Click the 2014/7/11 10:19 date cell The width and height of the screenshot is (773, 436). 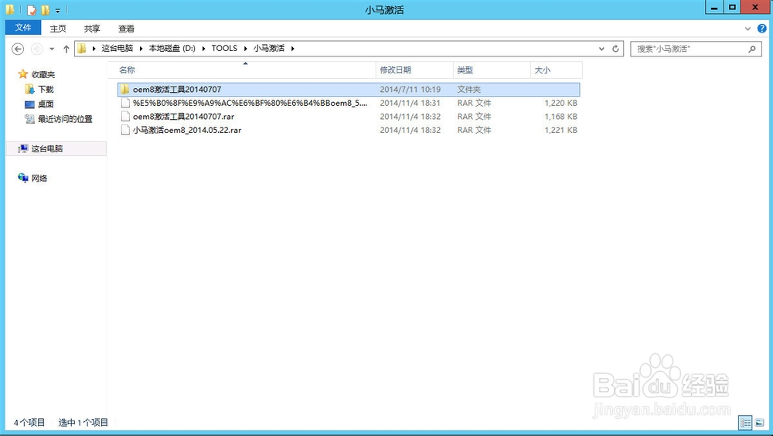point(410,89)
